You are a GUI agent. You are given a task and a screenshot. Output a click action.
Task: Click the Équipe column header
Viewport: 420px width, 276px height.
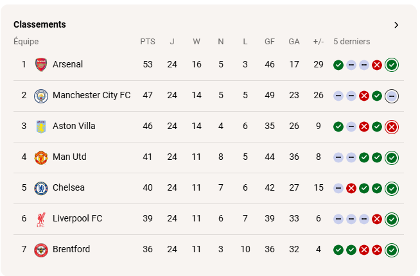pyautogui.click(x=26, y=42)
